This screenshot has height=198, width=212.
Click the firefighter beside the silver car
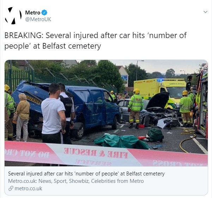pos(135,108)
